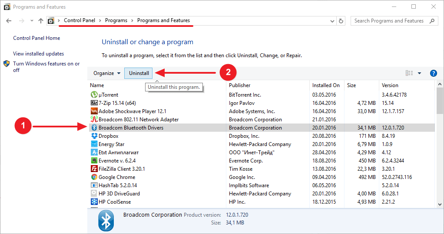
Task: Click the HP CoolSense snowflake icon
Action: coord(94,201)
